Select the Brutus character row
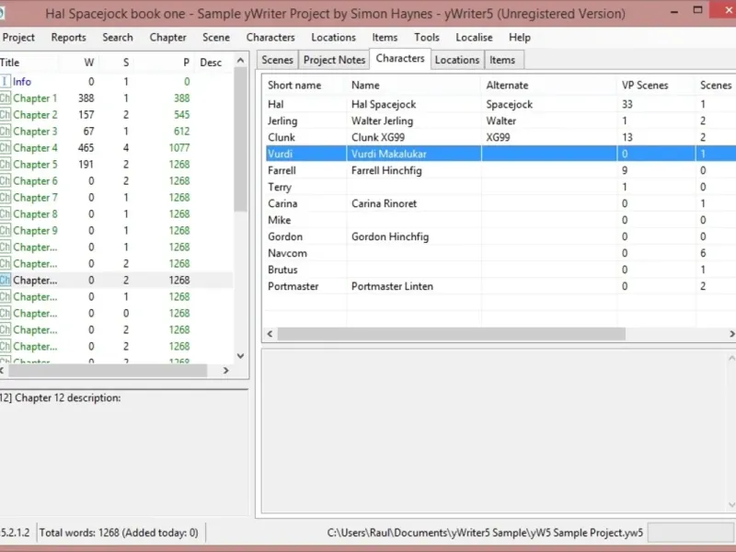Screen dimensions: 736x552 click(500, 270)
